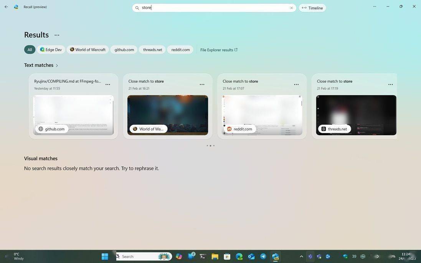Filter results by threads.net
The width and height of the screenshot is (421, 263).
point(152,50)
